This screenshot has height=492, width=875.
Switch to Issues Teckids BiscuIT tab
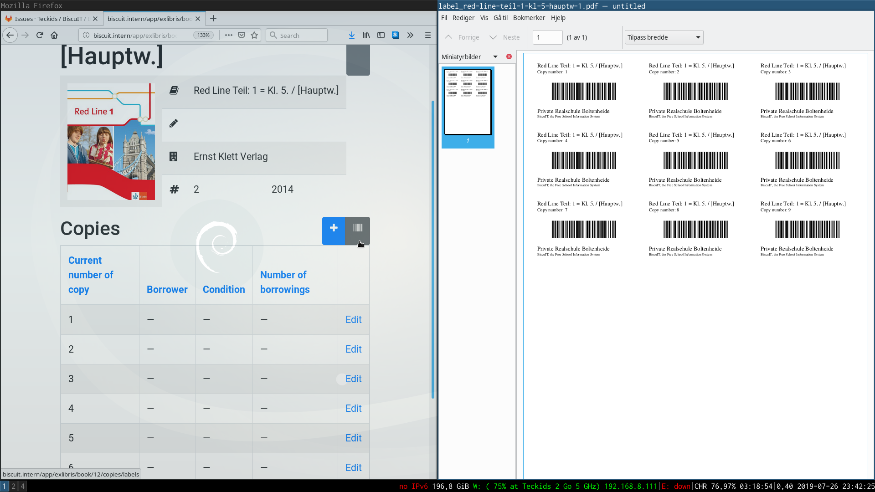pyautogui.click(x=48, y=19)
